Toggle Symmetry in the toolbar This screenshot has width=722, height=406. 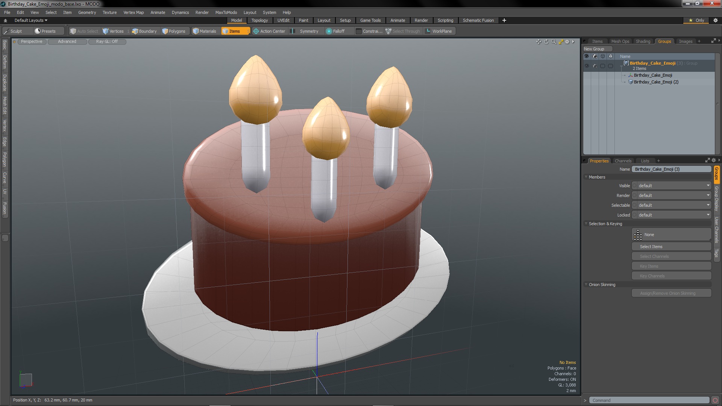(305, 31)
